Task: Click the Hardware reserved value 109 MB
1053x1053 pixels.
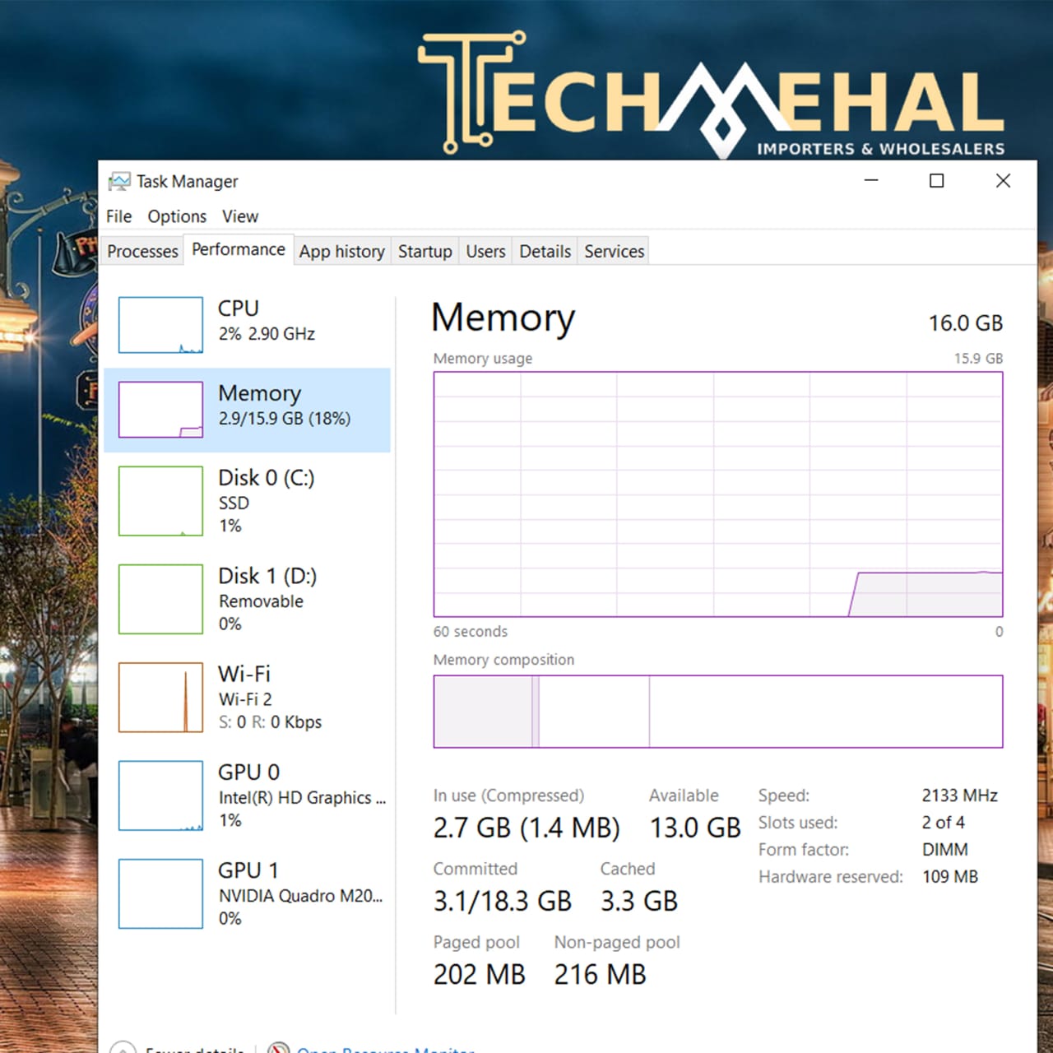Action: coord(949,877)
